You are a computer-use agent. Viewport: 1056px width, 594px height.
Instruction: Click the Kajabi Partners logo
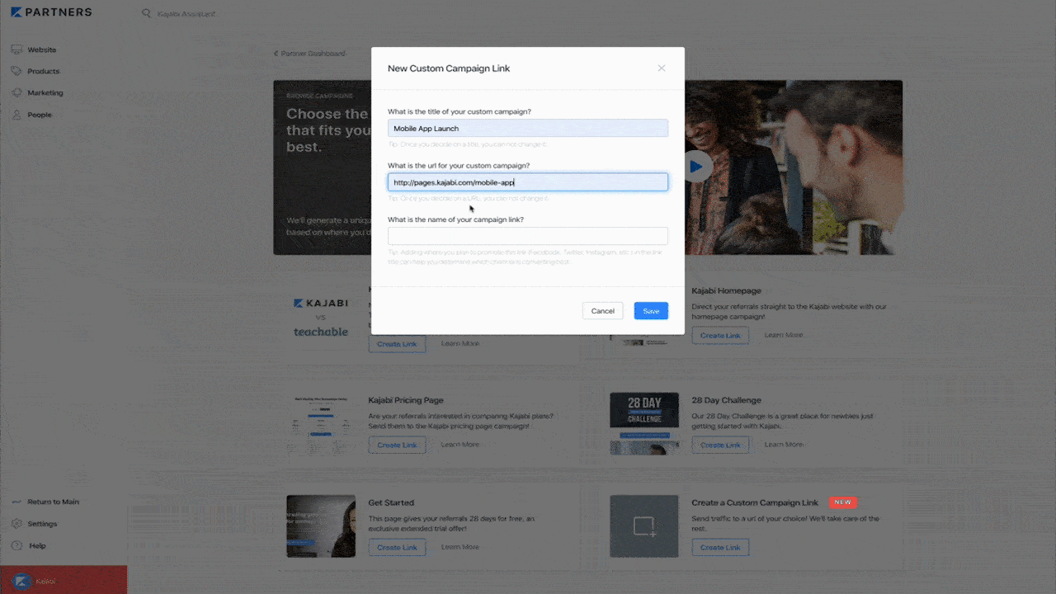[51, 12]
